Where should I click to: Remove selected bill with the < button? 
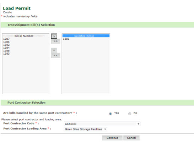(x=54, y=50)
